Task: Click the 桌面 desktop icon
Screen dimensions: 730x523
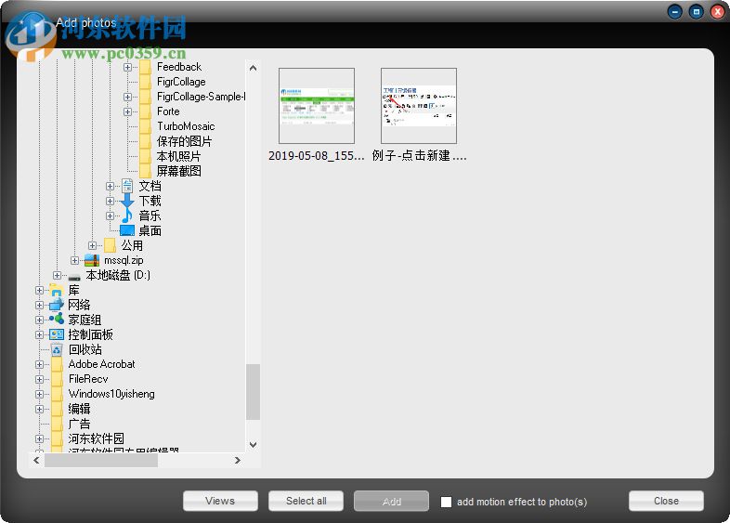Action: (127, 230)
